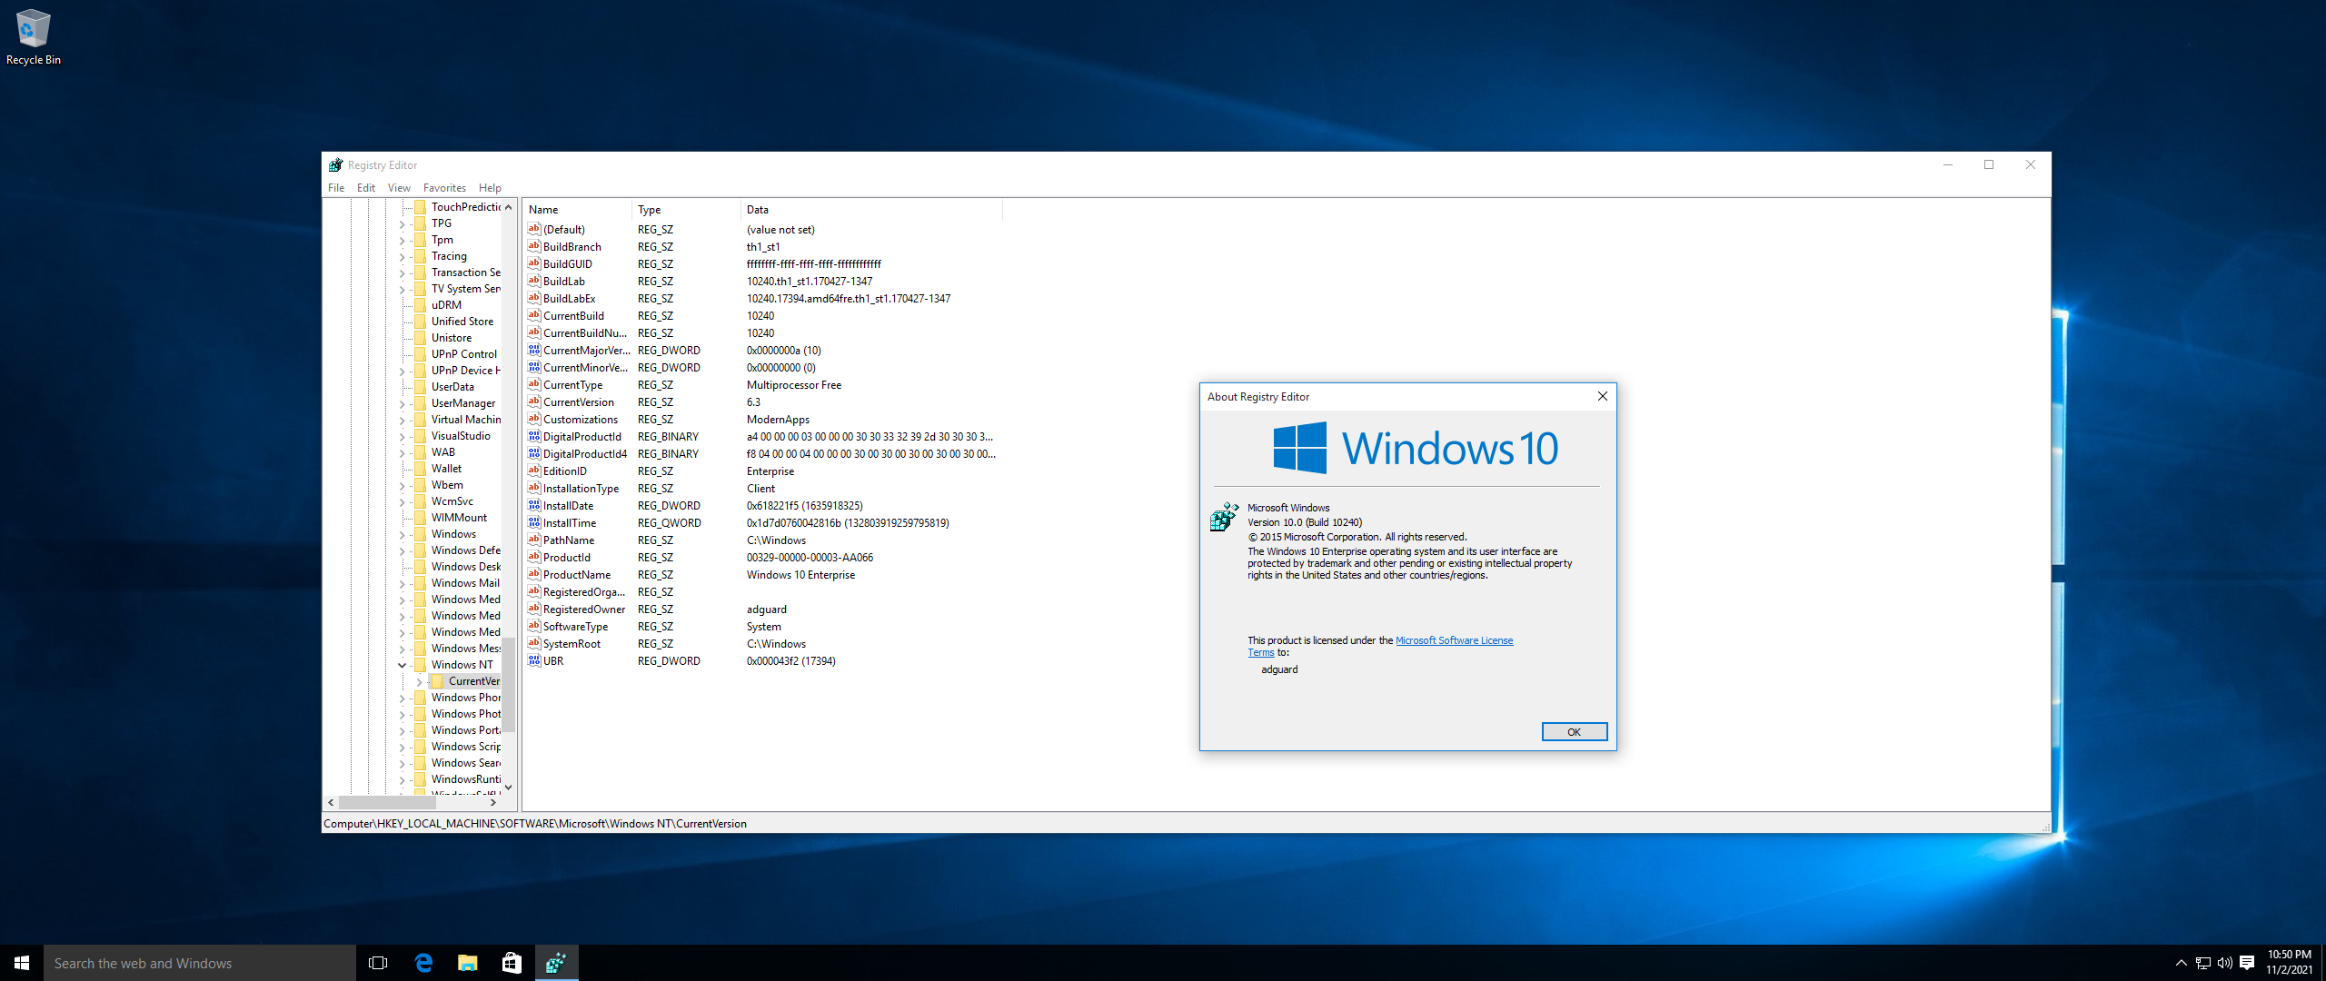Expand the CurrentVersion tree node
This screenshot has width=2326, height=981.
[x=419, y=681]
